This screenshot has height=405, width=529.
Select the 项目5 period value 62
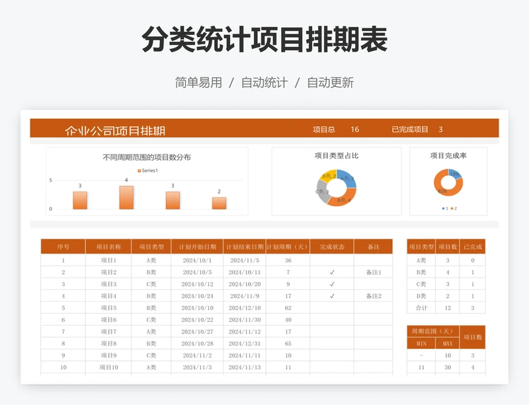pyautogui.click(x=288, y=308)
